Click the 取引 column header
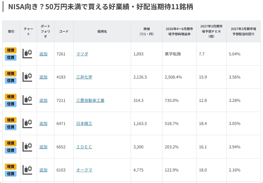Screen dimensions: 263x183 tap(11, 31)
